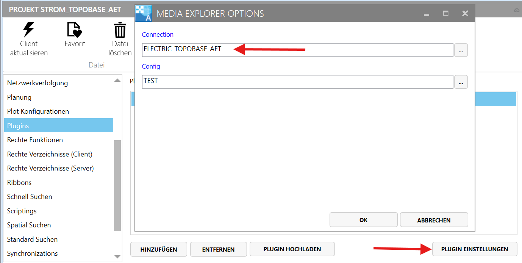The height and width of the screenshot is (263, 522).
Task: Click the Plugin Einstellungen button
Action: [474, 249]
